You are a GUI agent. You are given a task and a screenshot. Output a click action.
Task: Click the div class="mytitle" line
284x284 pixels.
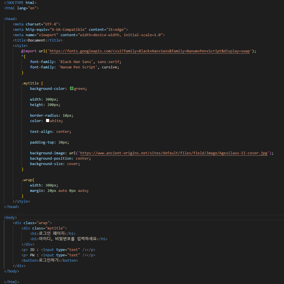44,228
